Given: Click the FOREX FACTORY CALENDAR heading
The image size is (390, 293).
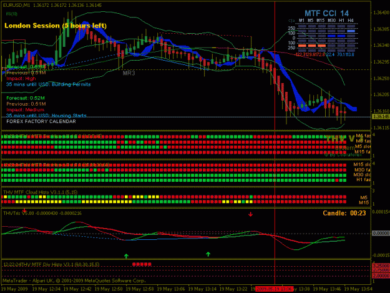Looking at the screenshot, I should tap(41, 121).
